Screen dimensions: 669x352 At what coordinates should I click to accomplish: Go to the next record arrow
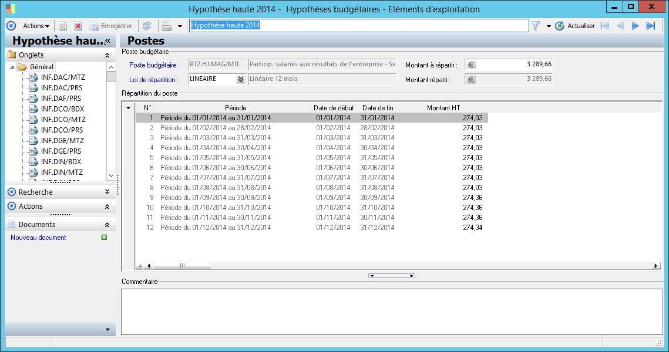635,26
